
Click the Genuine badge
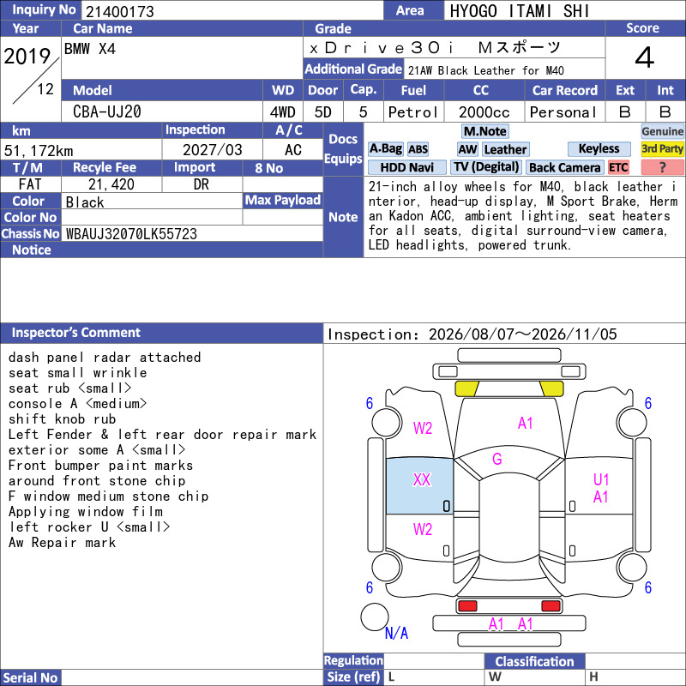[662, 131]
